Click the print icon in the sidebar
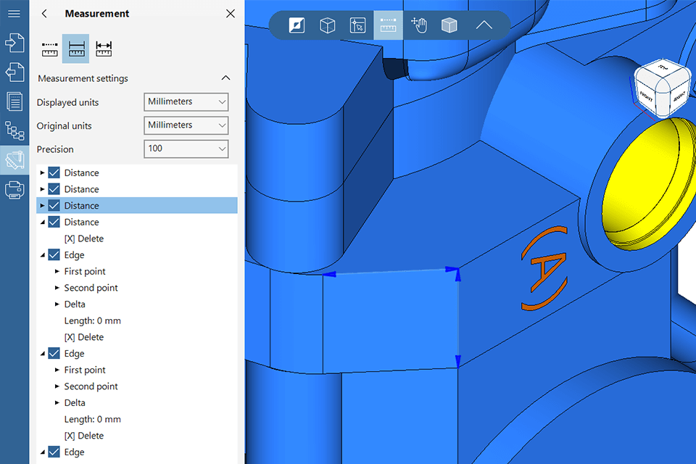Viewport: 696px width, 464px height. [14, 190]
